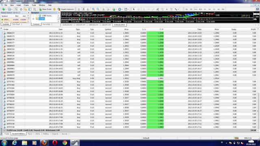Toggle the Auto Scroll chart icon

pos(104,9)
